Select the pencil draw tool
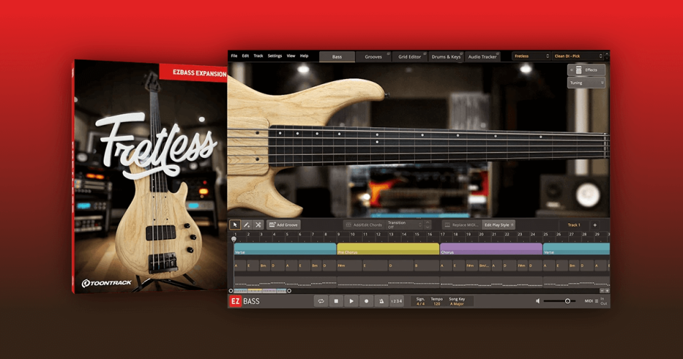Viewport: 683px width, 359px height. tap(247, 225)
